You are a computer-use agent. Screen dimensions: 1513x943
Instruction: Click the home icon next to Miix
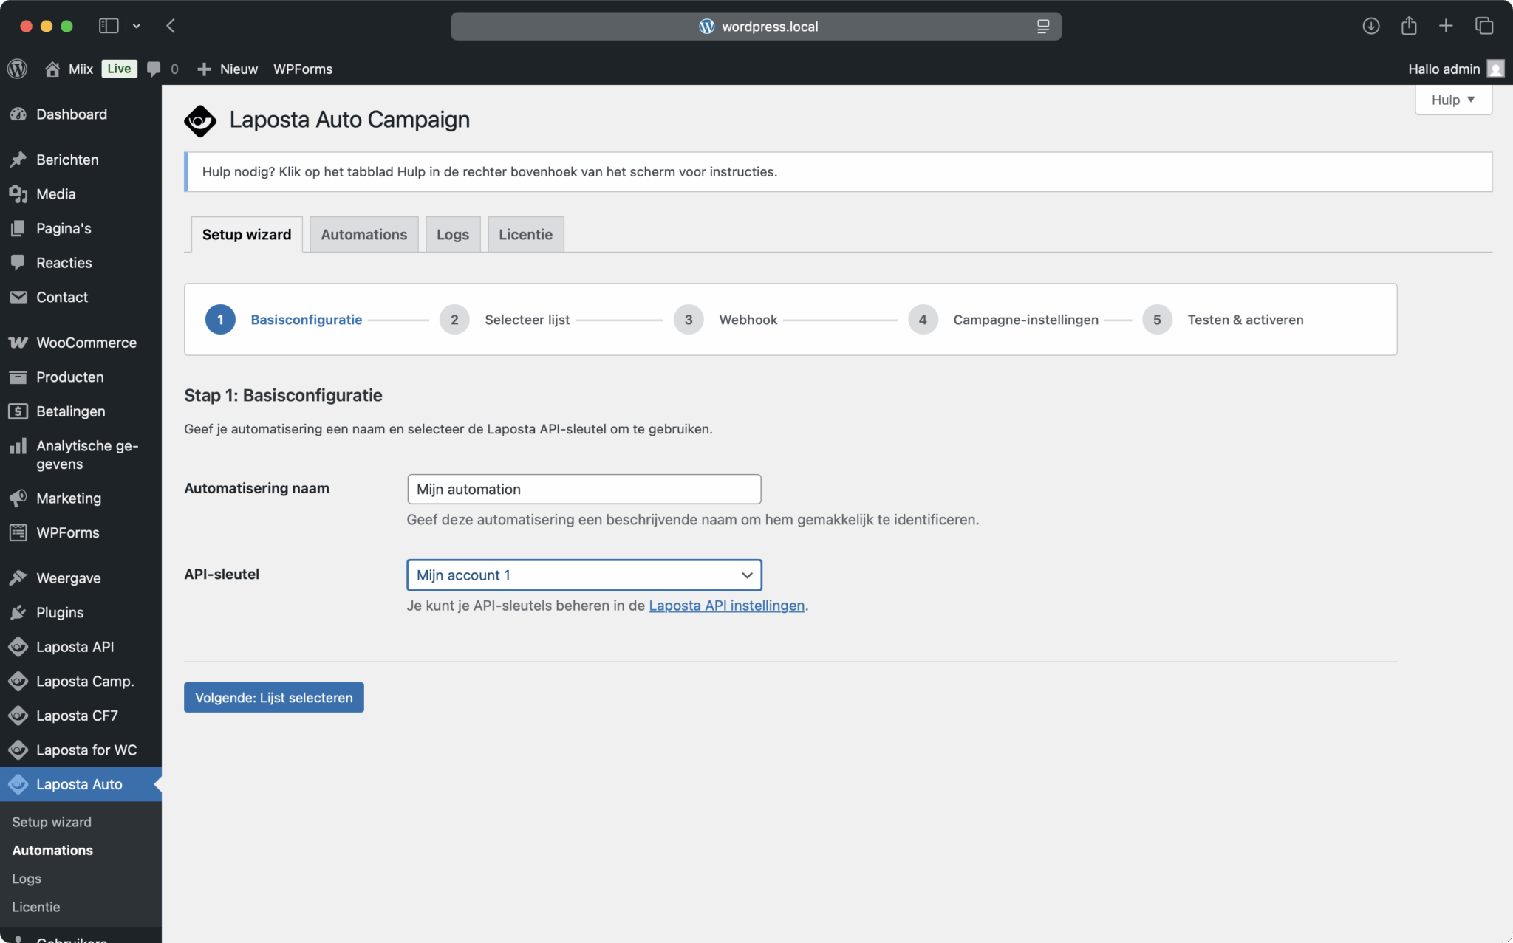(52, 69)
